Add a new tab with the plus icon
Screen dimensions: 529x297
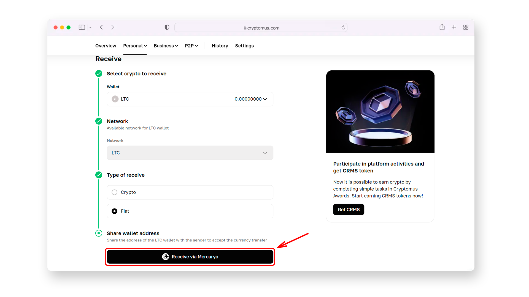(x=454, y=27)
